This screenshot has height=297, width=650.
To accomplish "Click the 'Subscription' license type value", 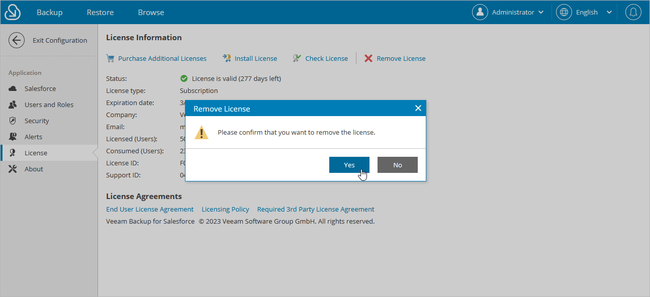I will 199,90.
